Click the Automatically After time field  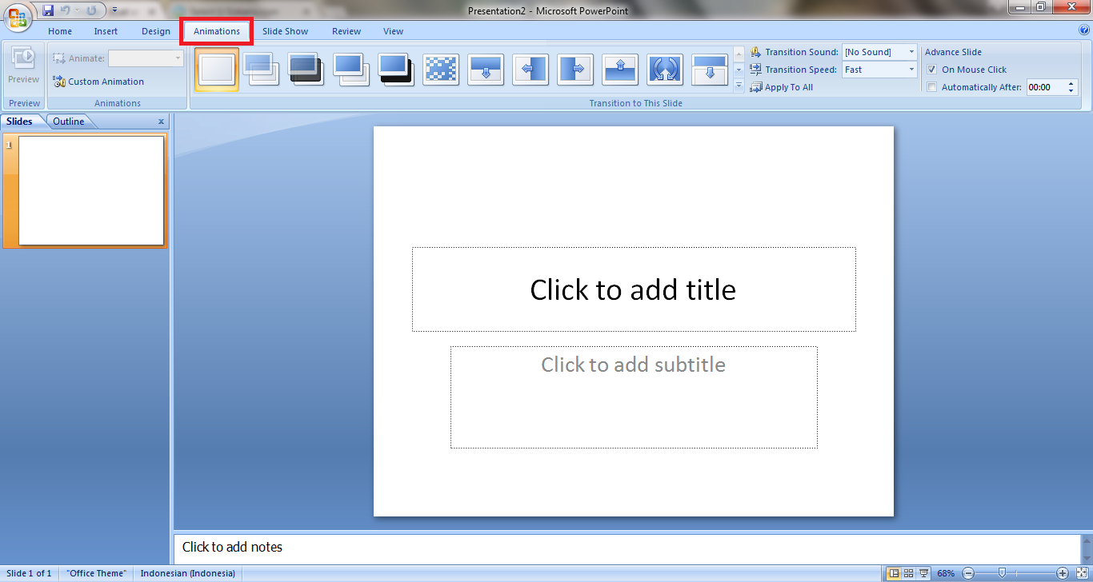(x=1047, y=87)
